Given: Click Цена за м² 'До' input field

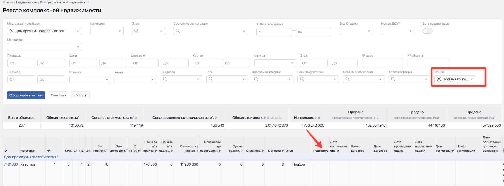Looking at the screenshot, I should tap(175, 63).
